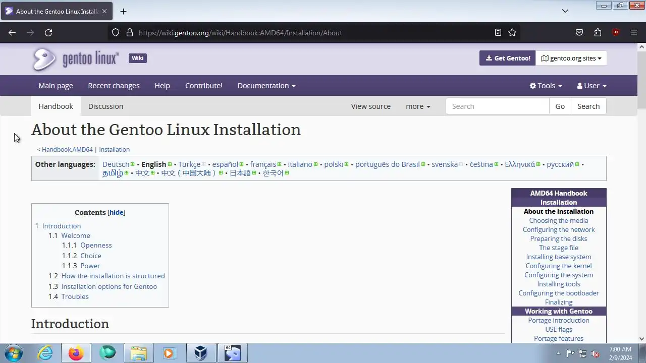646x363 pixels.
Task: Click the vertical scrollbar thumb
Action: coord(641,80)
